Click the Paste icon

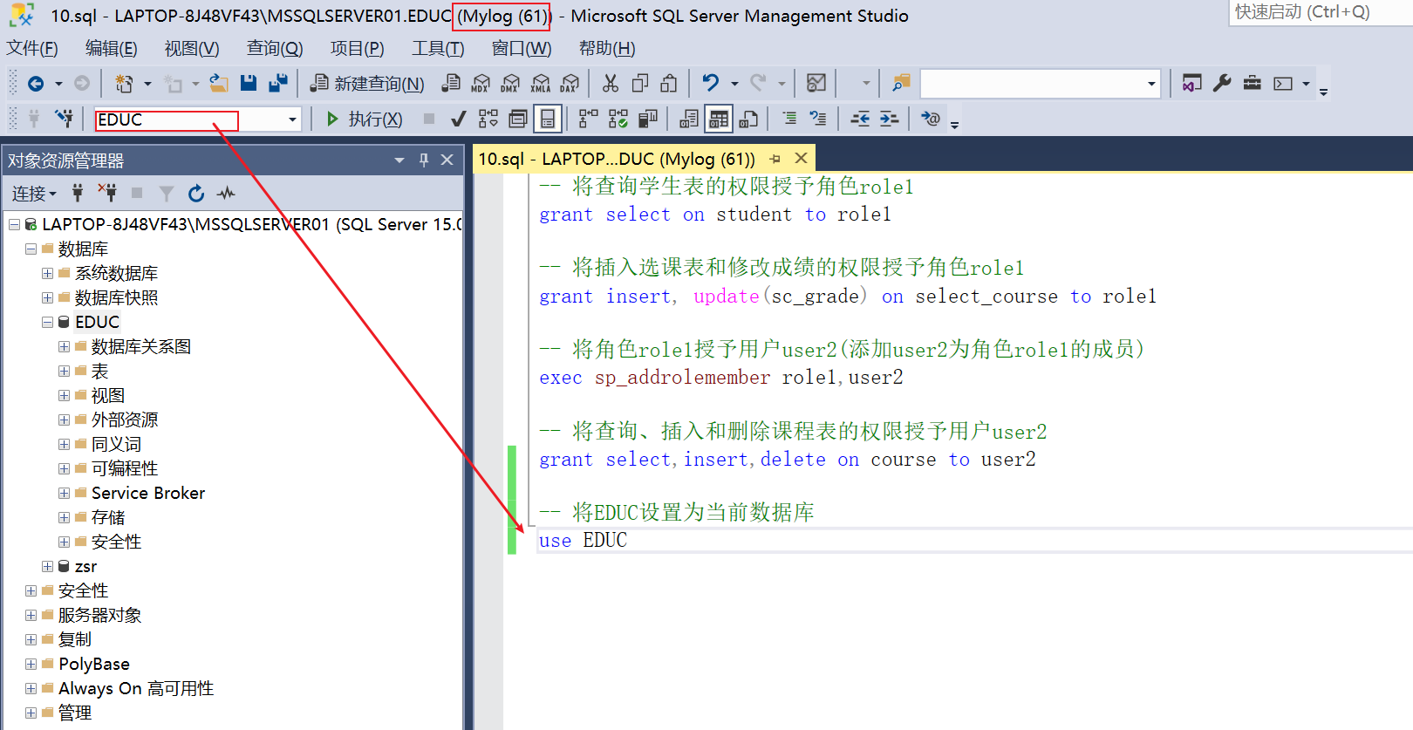(x=669, y=84)
